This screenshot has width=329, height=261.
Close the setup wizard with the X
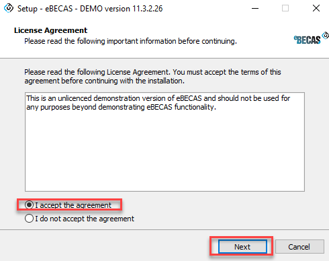tap(316, 8)
